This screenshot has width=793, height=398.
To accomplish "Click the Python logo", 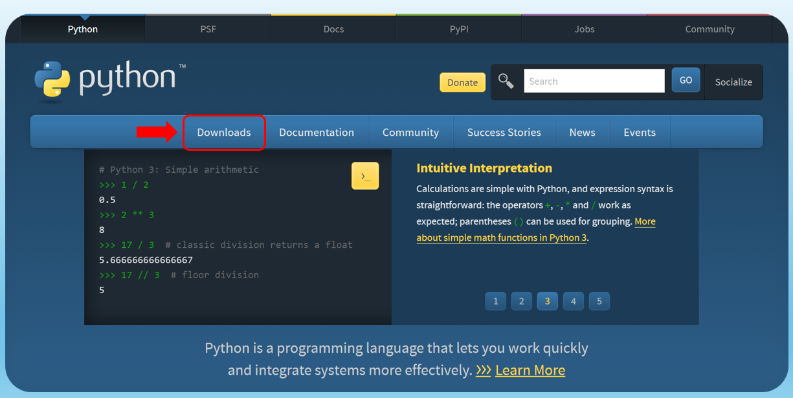I will 109,81.
